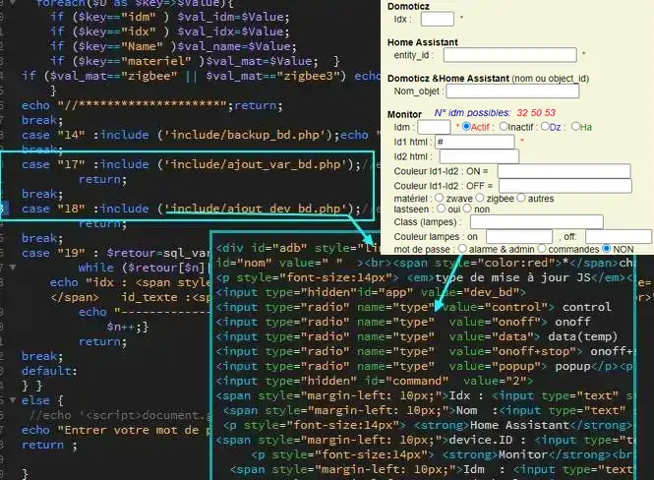Click the Couleur Id1-Id2 ON field
654x480 pixels.
564,171
